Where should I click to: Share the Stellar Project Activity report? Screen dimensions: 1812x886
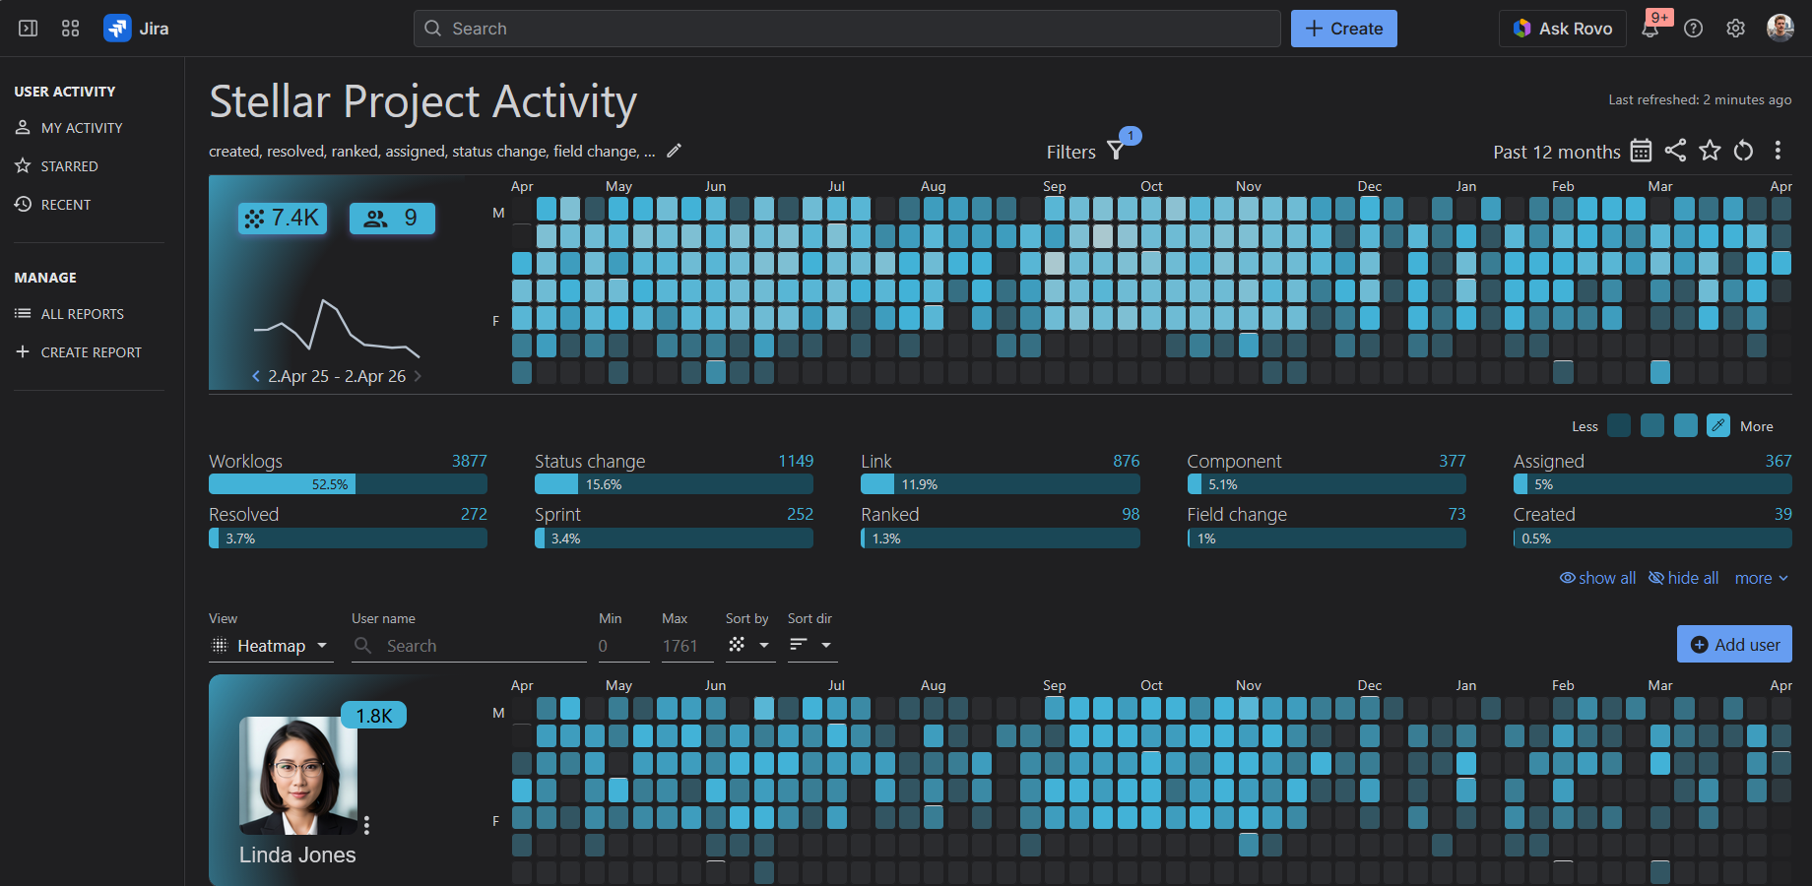point(1676,151)
